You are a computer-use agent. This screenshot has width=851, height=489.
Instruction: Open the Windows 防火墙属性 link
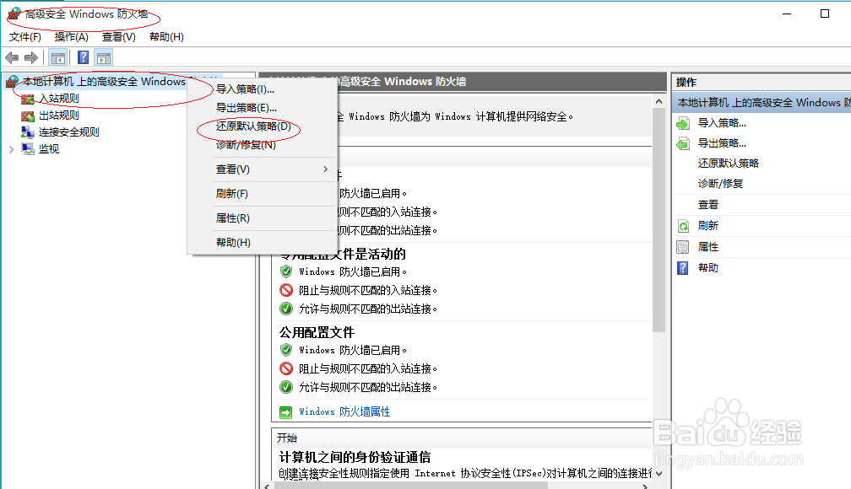(x=344, y=412)
